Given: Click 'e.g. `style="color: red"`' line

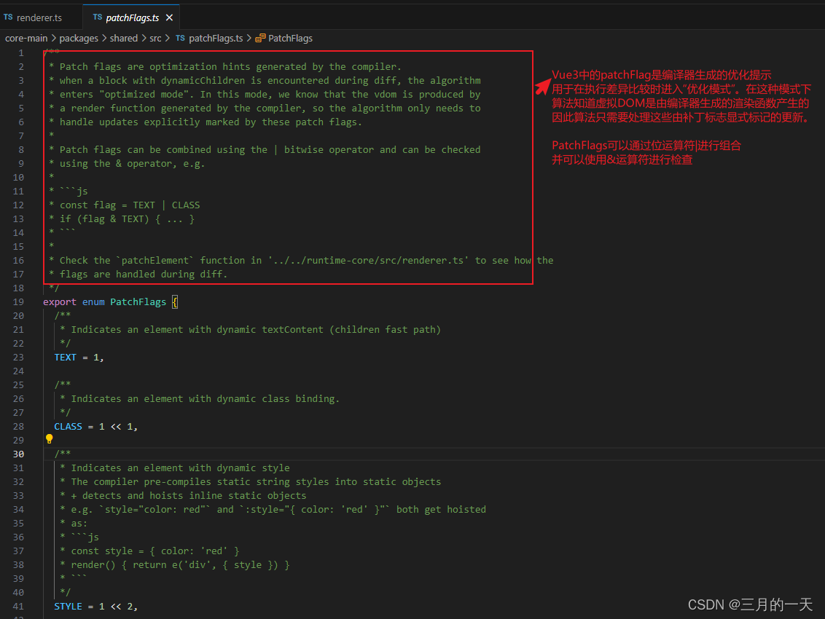Looking at the screenshot, I should [x=273, y=510].
